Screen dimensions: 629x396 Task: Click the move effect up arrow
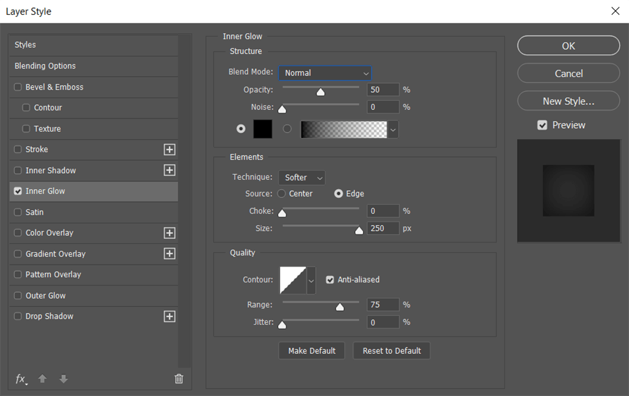pos(42,379)
